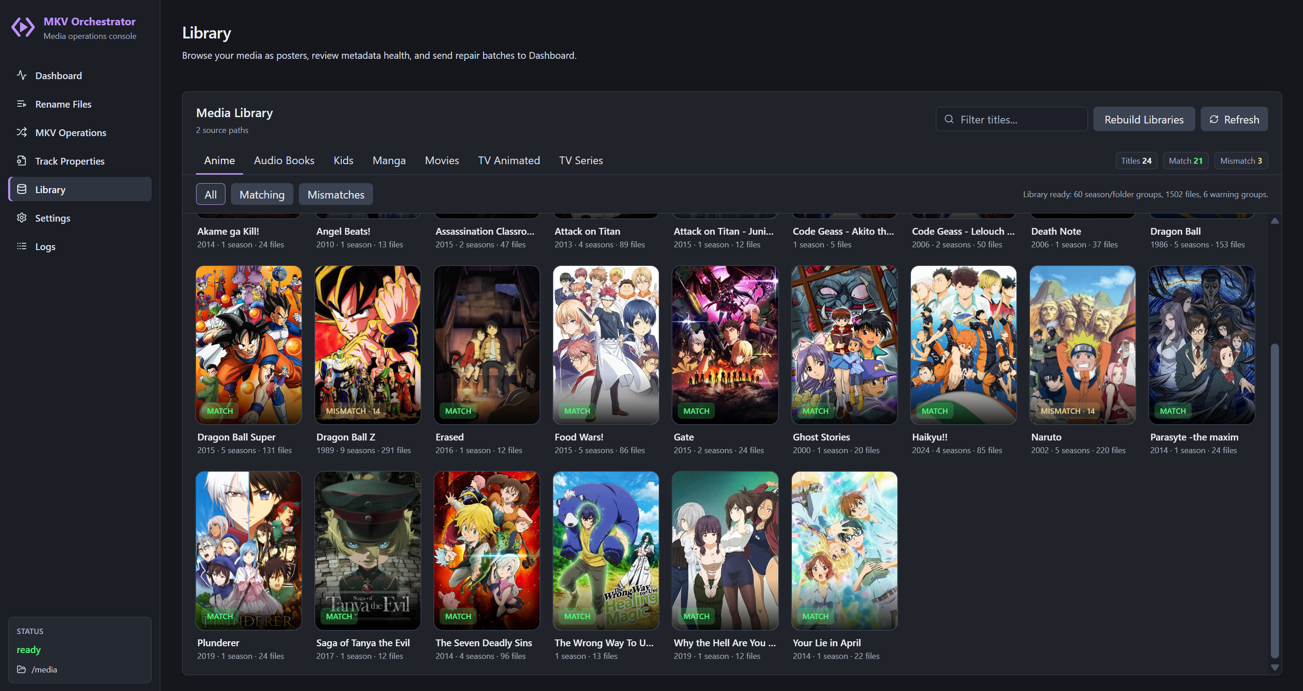Open the Food Wars! poster

606,345
